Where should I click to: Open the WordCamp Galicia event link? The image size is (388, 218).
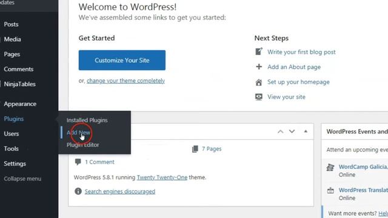point(363,167)
